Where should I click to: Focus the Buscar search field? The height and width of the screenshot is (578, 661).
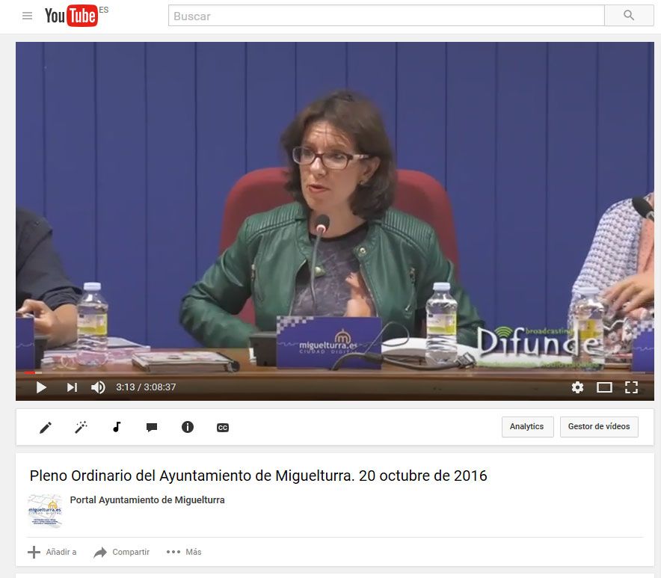[x=386, y=16]
